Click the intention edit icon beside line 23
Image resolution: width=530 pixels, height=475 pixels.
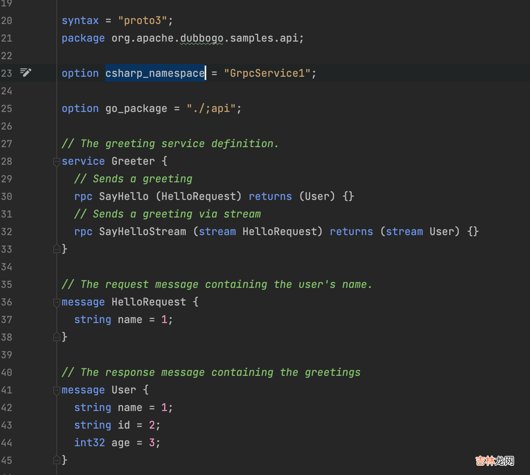click(26, 72)
